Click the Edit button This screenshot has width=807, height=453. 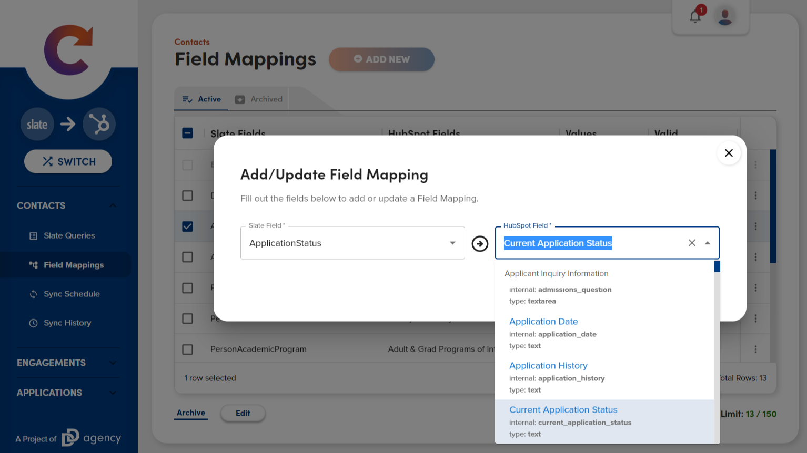(x=243, y=413)
